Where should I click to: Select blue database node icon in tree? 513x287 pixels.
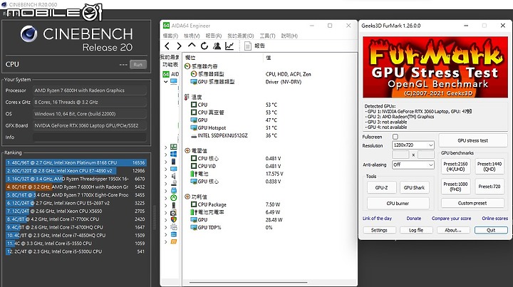tap(174, 234)
